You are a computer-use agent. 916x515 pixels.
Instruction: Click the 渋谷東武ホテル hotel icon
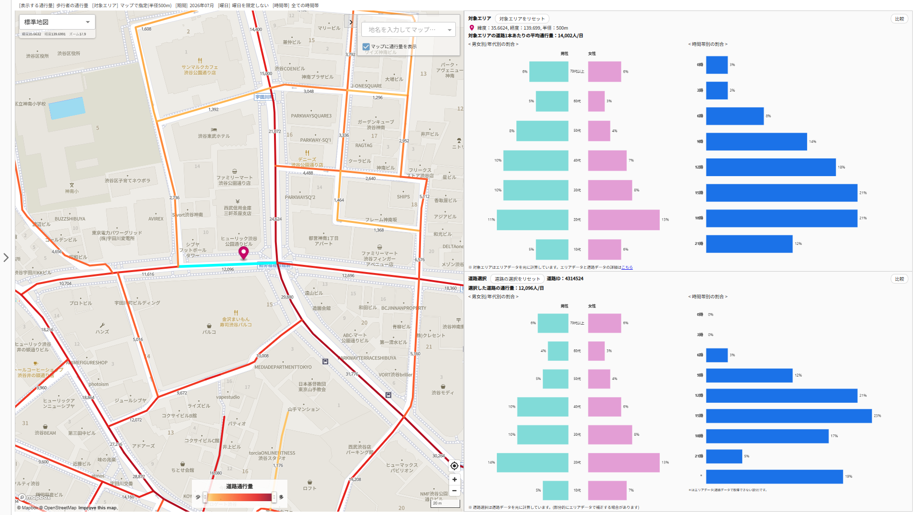(x=214, y=130)
